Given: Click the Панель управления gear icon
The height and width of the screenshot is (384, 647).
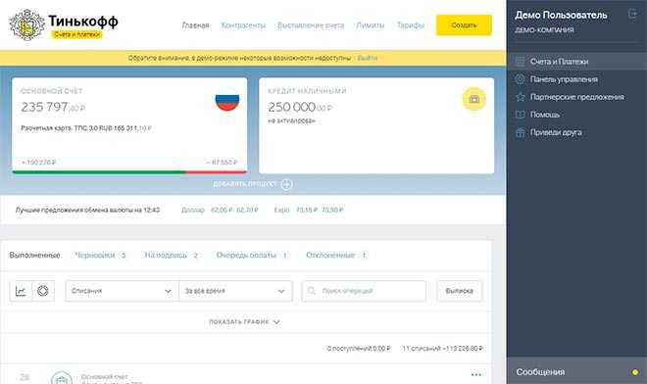Looking at the screenshot, I should (521, 79).
